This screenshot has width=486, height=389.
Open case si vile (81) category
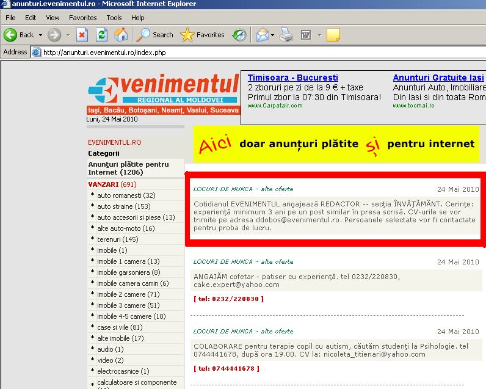(x=120, y=327)
